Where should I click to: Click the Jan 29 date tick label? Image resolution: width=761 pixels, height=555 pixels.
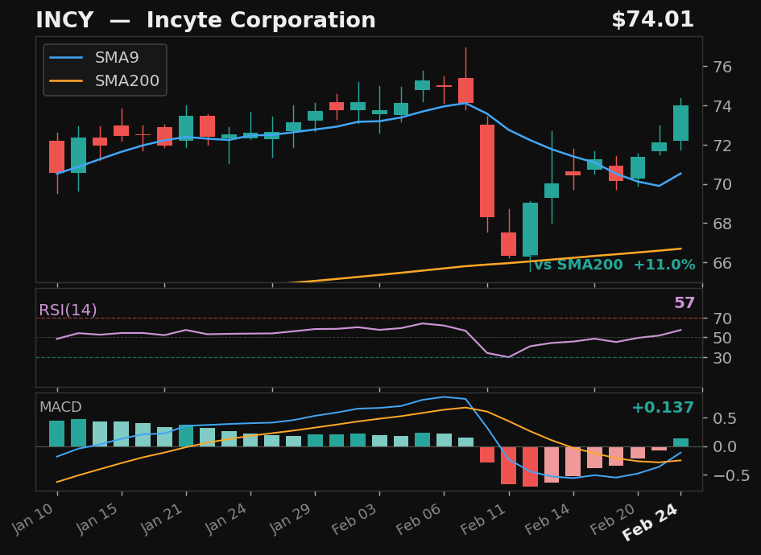(292, 519)
